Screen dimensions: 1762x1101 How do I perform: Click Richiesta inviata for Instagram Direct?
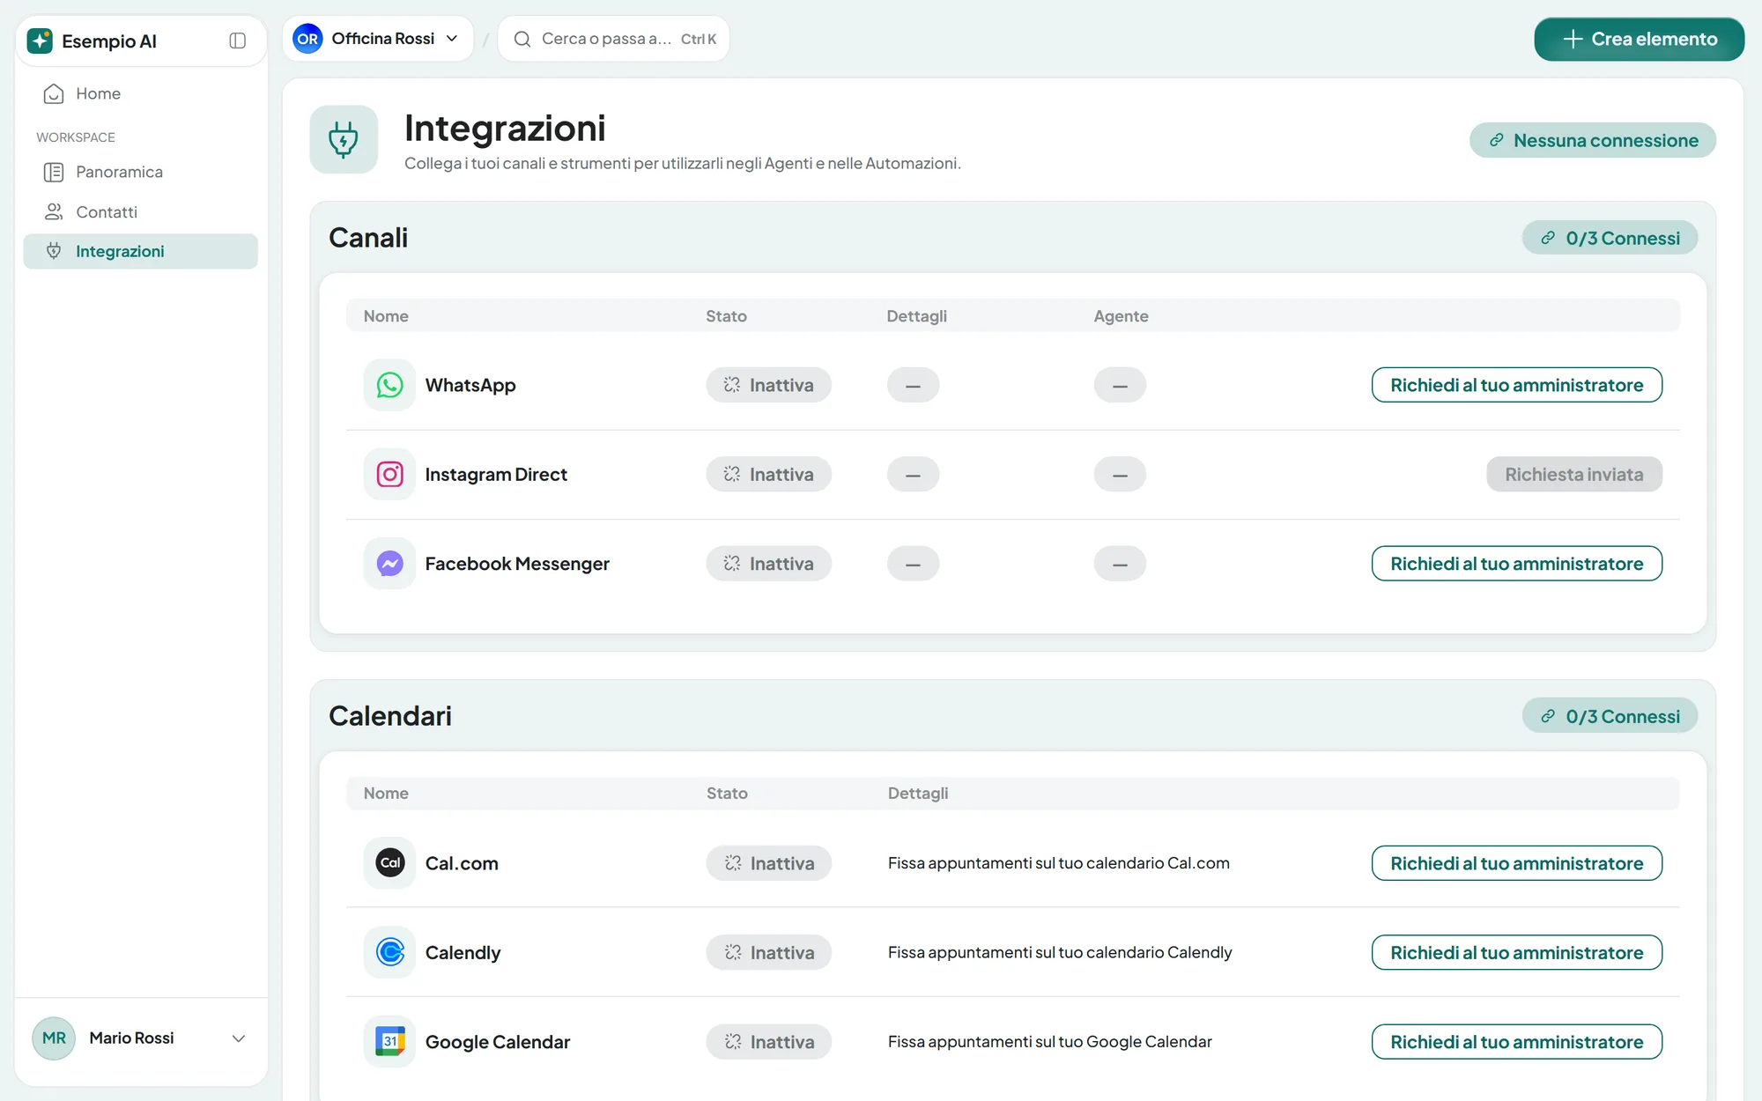(1574, 474)
